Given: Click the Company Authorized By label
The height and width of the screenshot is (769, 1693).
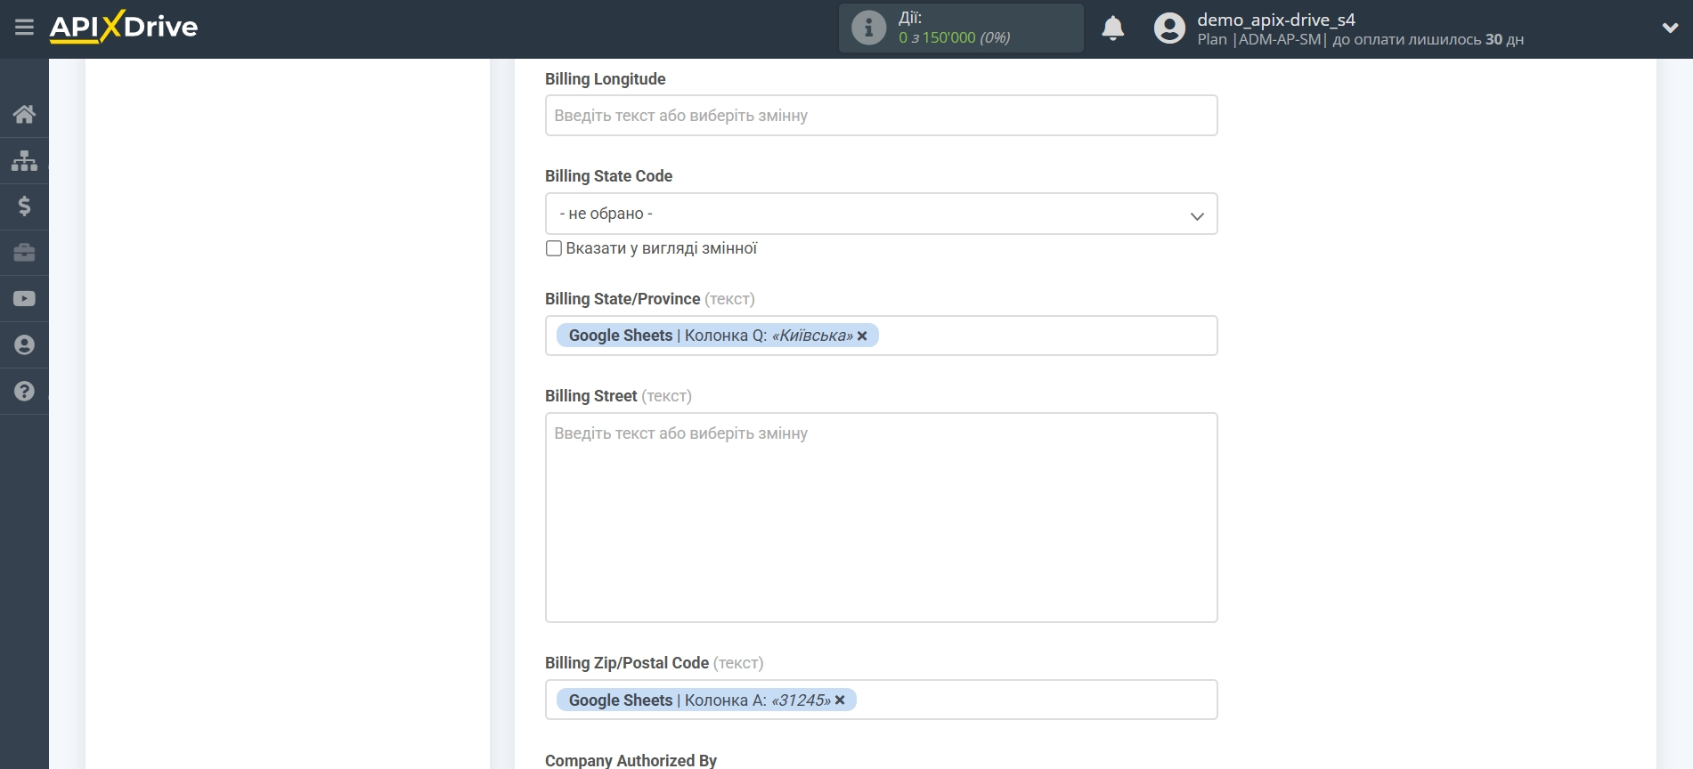Looking at the screenshot, I should pos(631,760).
